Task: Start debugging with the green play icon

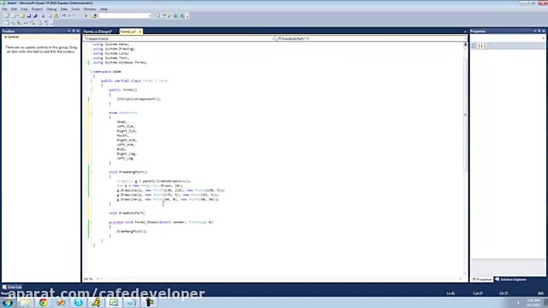Action: 86,16
